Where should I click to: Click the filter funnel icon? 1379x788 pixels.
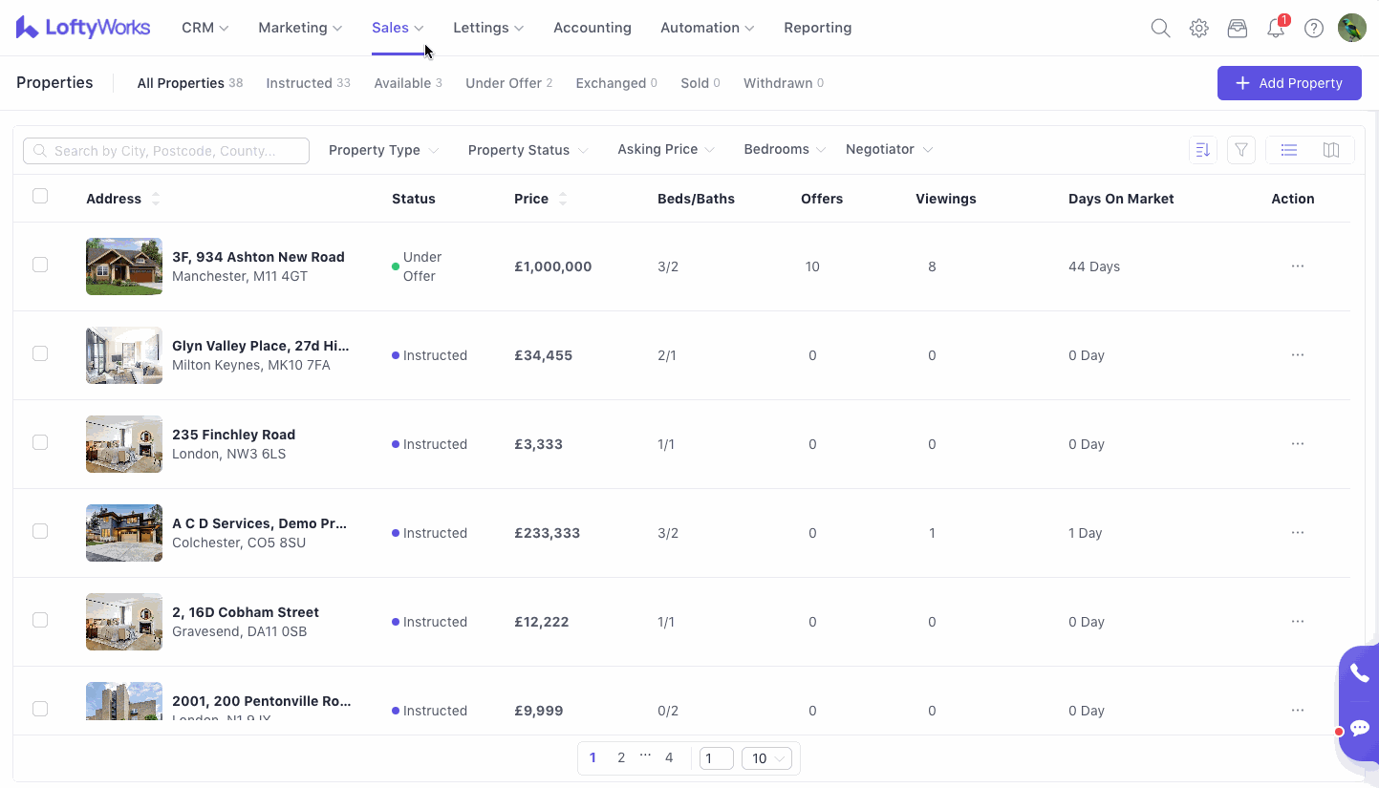point(1241,150)
